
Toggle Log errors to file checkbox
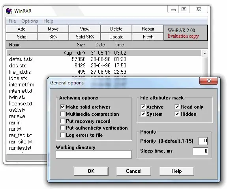pyautogui.click(x=62, y=135)
